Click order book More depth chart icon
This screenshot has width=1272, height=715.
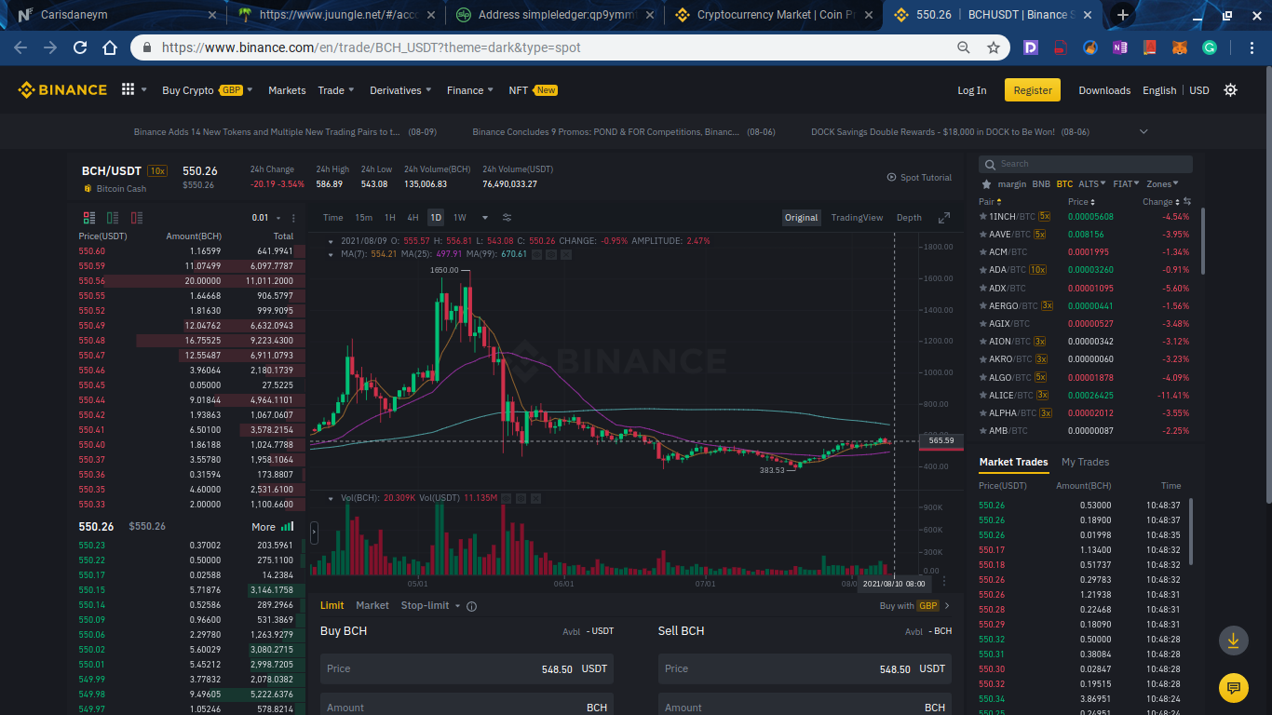(x=288, y=526)
